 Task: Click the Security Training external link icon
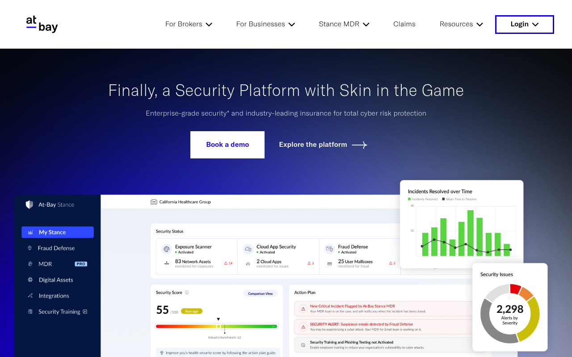click(85, 311)
